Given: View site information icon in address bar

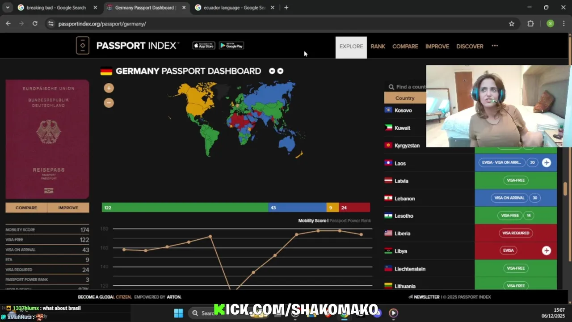Looking at the screenshot, I should click(x=50, y=24).
